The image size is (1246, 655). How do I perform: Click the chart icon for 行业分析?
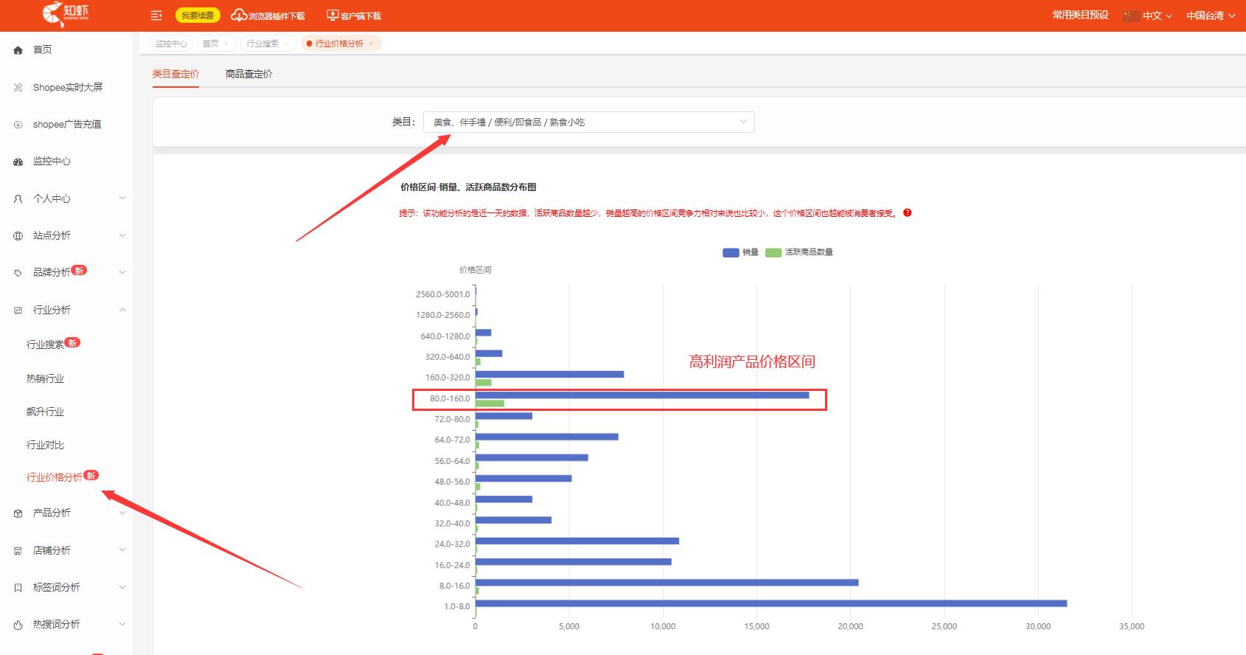[18, 311]
